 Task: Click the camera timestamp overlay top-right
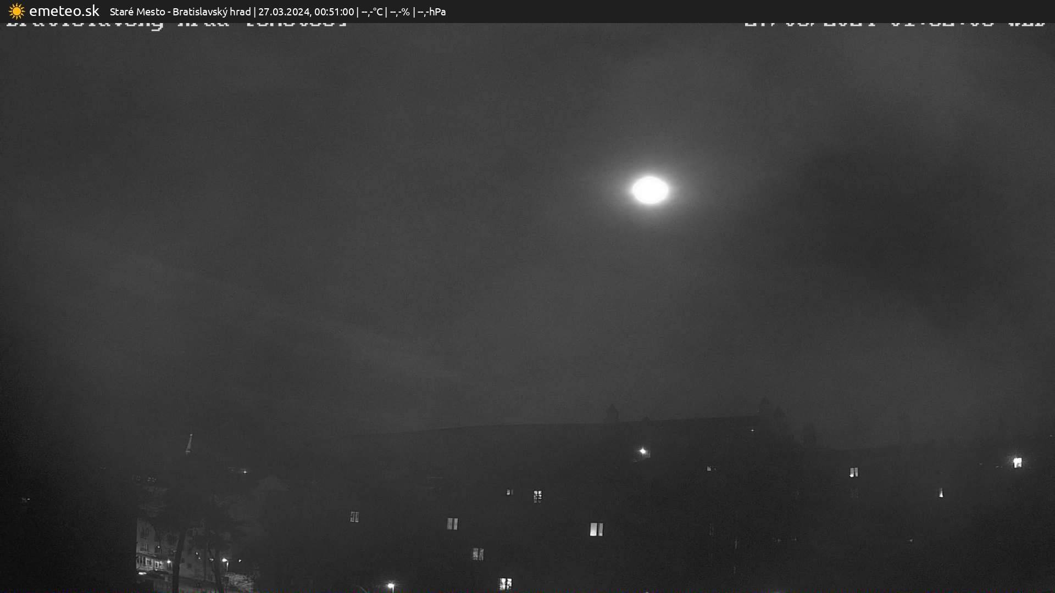[x=893, y=24]
